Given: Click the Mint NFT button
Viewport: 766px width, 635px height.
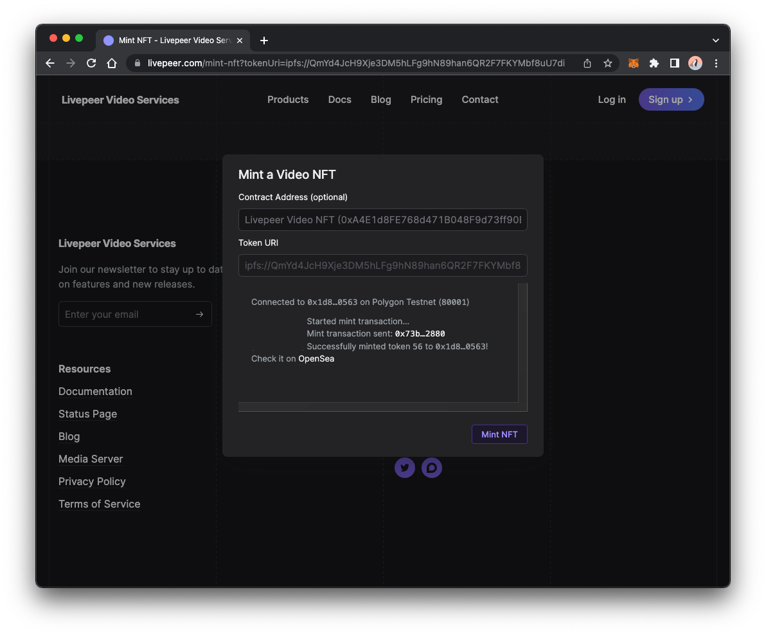Looking at the screenshot, I should tap(499, 434).
